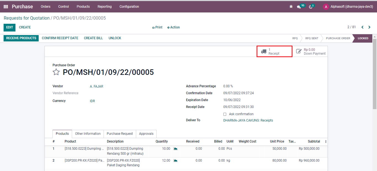Open the IDR currency link
Screen dimensions: 377x171
pos(92,101)
